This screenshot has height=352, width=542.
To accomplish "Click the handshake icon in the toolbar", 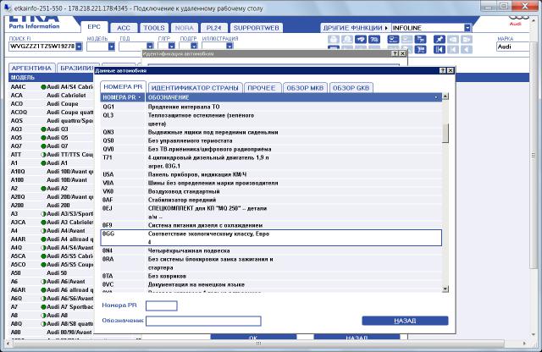I will point(361,40).
